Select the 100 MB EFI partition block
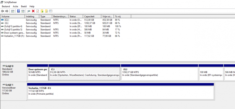Viewport: 235px width, 109px height. (211, 72)
